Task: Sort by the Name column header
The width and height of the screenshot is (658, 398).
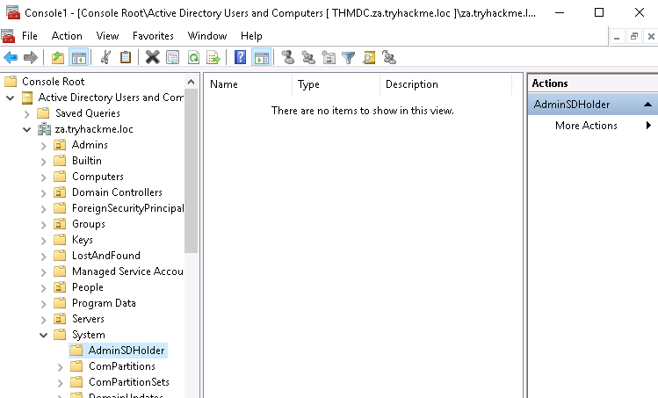Action: tap(248, 84)
